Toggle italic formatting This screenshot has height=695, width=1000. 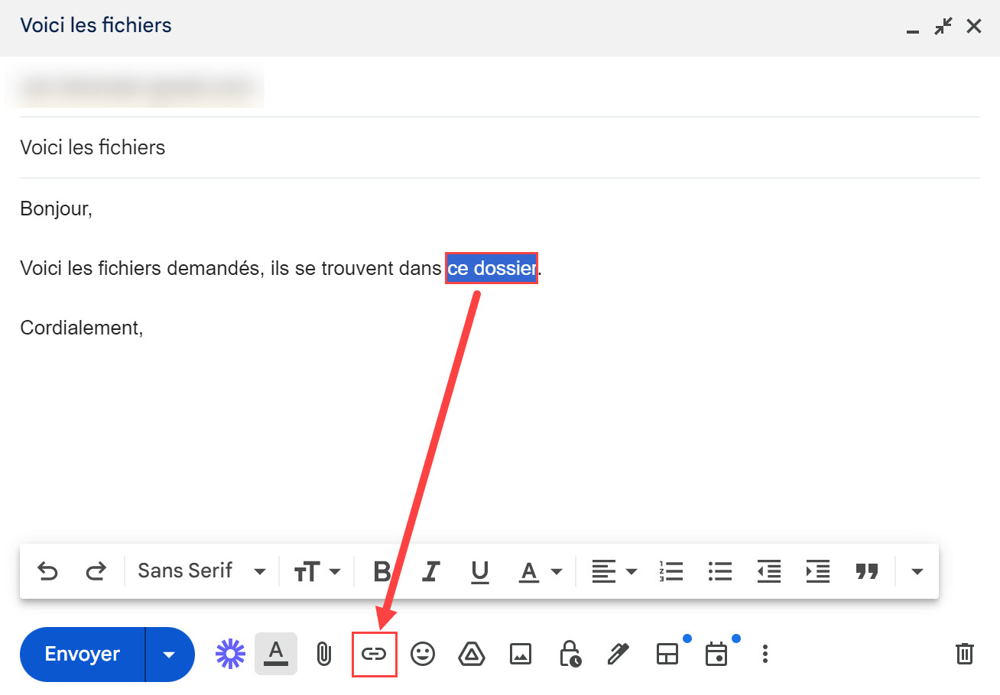(431, 571)
